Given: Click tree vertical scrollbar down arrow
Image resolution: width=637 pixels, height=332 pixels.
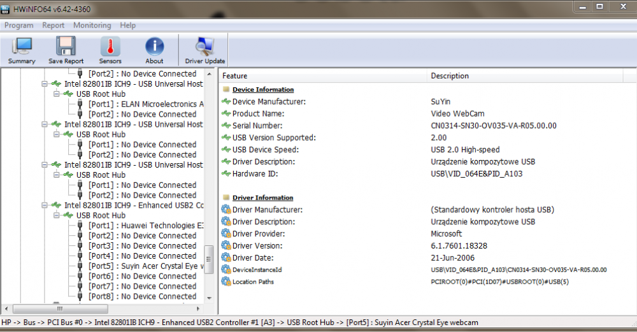Looking at the screenshot, I should (x=209, y=298).
